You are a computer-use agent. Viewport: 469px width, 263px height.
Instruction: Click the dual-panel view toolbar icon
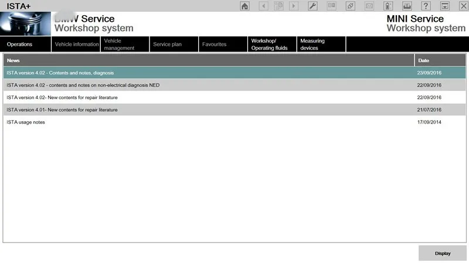pyautogui.click(x=331, y=6)
